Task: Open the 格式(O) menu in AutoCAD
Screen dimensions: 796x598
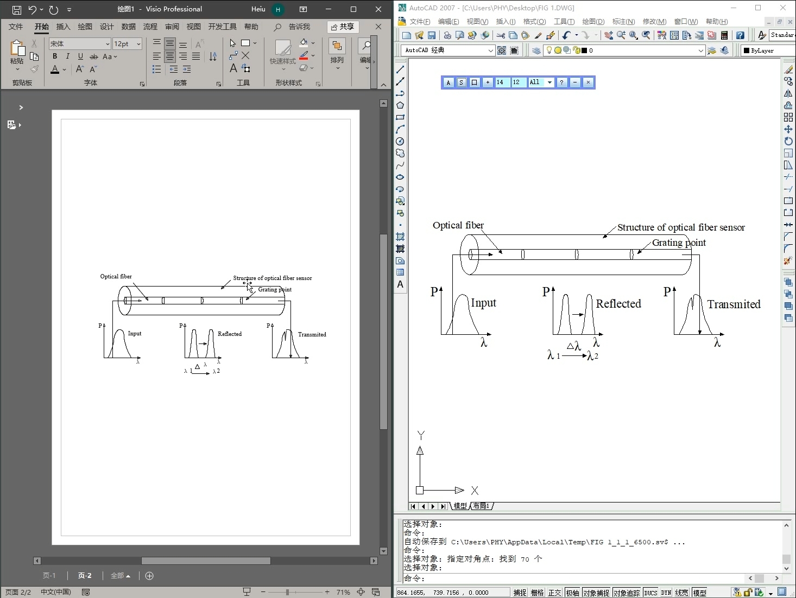Action: pos(534,22)
